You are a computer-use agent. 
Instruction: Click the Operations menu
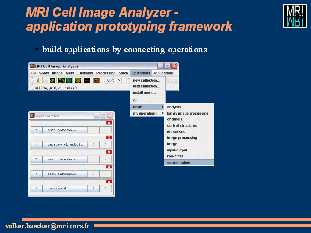[140, 73]
